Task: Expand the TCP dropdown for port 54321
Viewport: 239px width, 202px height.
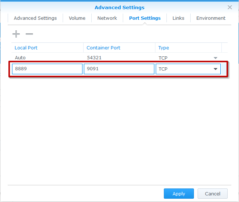Action: coord(216,58)
